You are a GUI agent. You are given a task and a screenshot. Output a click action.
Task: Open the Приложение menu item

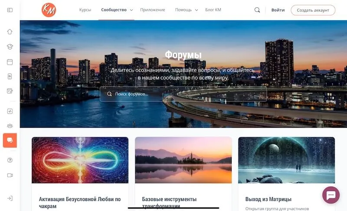tap(153, 10)
